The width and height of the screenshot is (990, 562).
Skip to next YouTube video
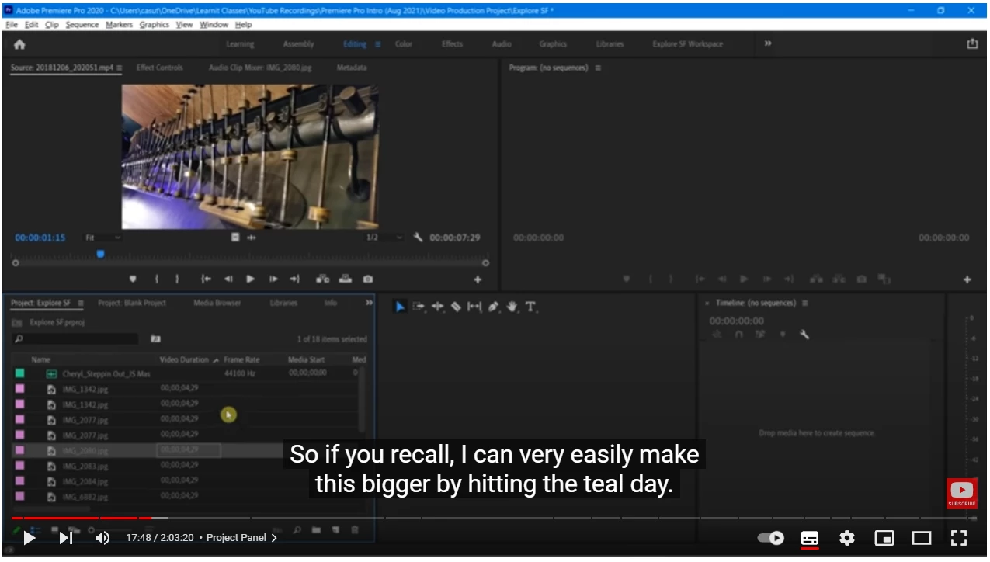pos(66,538)
